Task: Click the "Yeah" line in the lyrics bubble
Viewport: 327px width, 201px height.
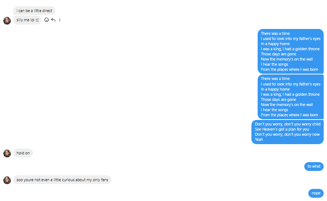Action: 259,139
